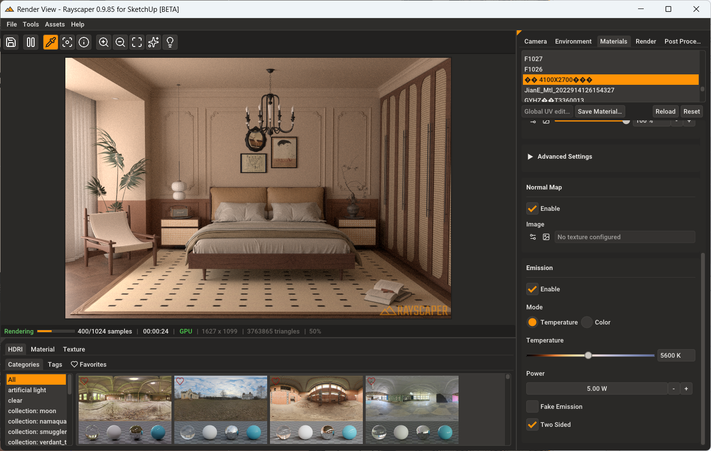Check the Fake Emission checkbox
The width and height of the screenshot is (711, 451).
click(x=532, y=406)
